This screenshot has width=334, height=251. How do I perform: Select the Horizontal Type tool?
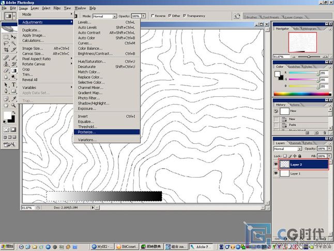pos(13,85)
